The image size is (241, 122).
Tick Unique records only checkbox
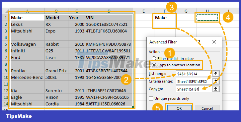pos(151,98)
